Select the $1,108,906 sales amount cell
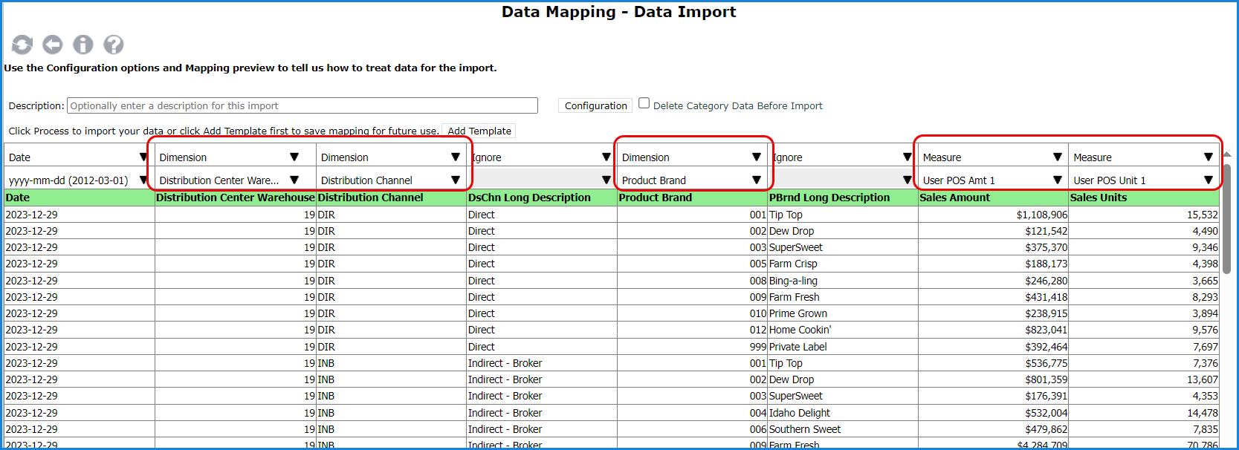Viewport: 1239px width, 450px height. (x=993, y=215)
